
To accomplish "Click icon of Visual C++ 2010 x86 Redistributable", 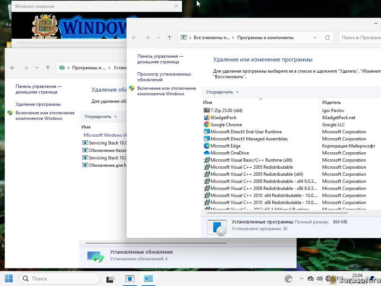I will coord(206,202).
